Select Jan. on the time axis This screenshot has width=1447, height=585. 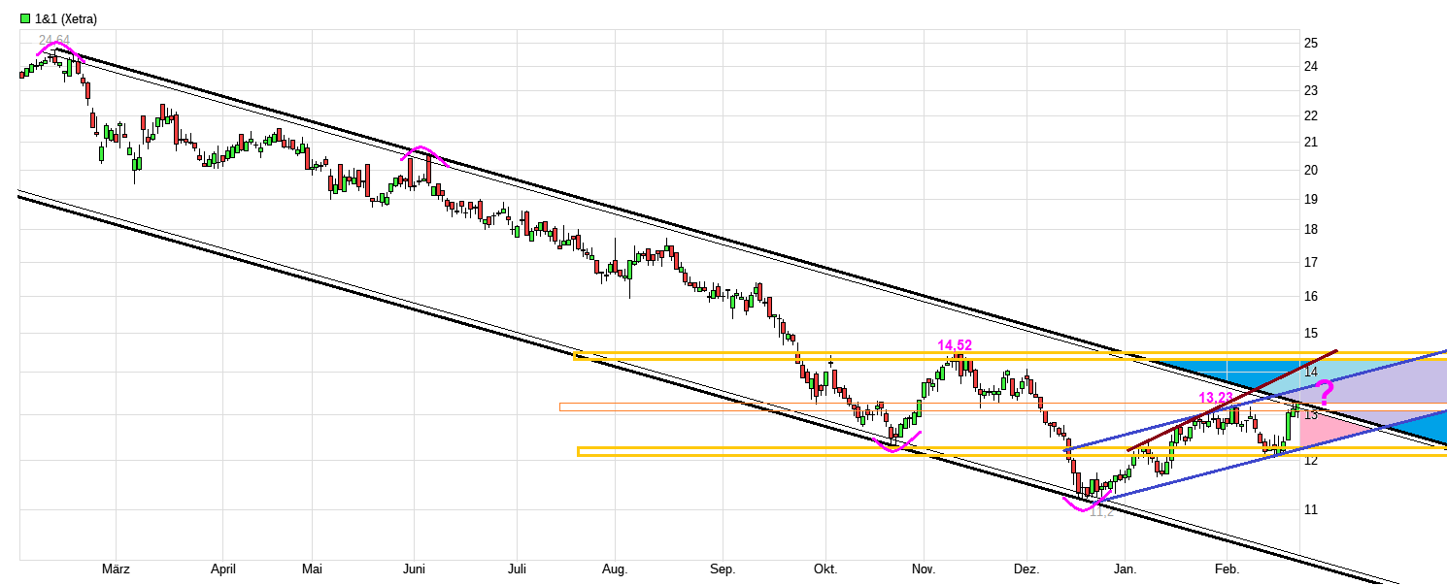click(x=1125, y=569)
